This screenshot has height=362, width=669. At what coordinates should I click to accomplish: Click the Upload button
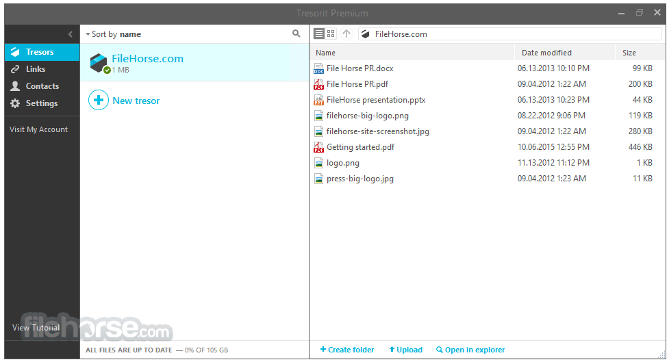[405, 350]
